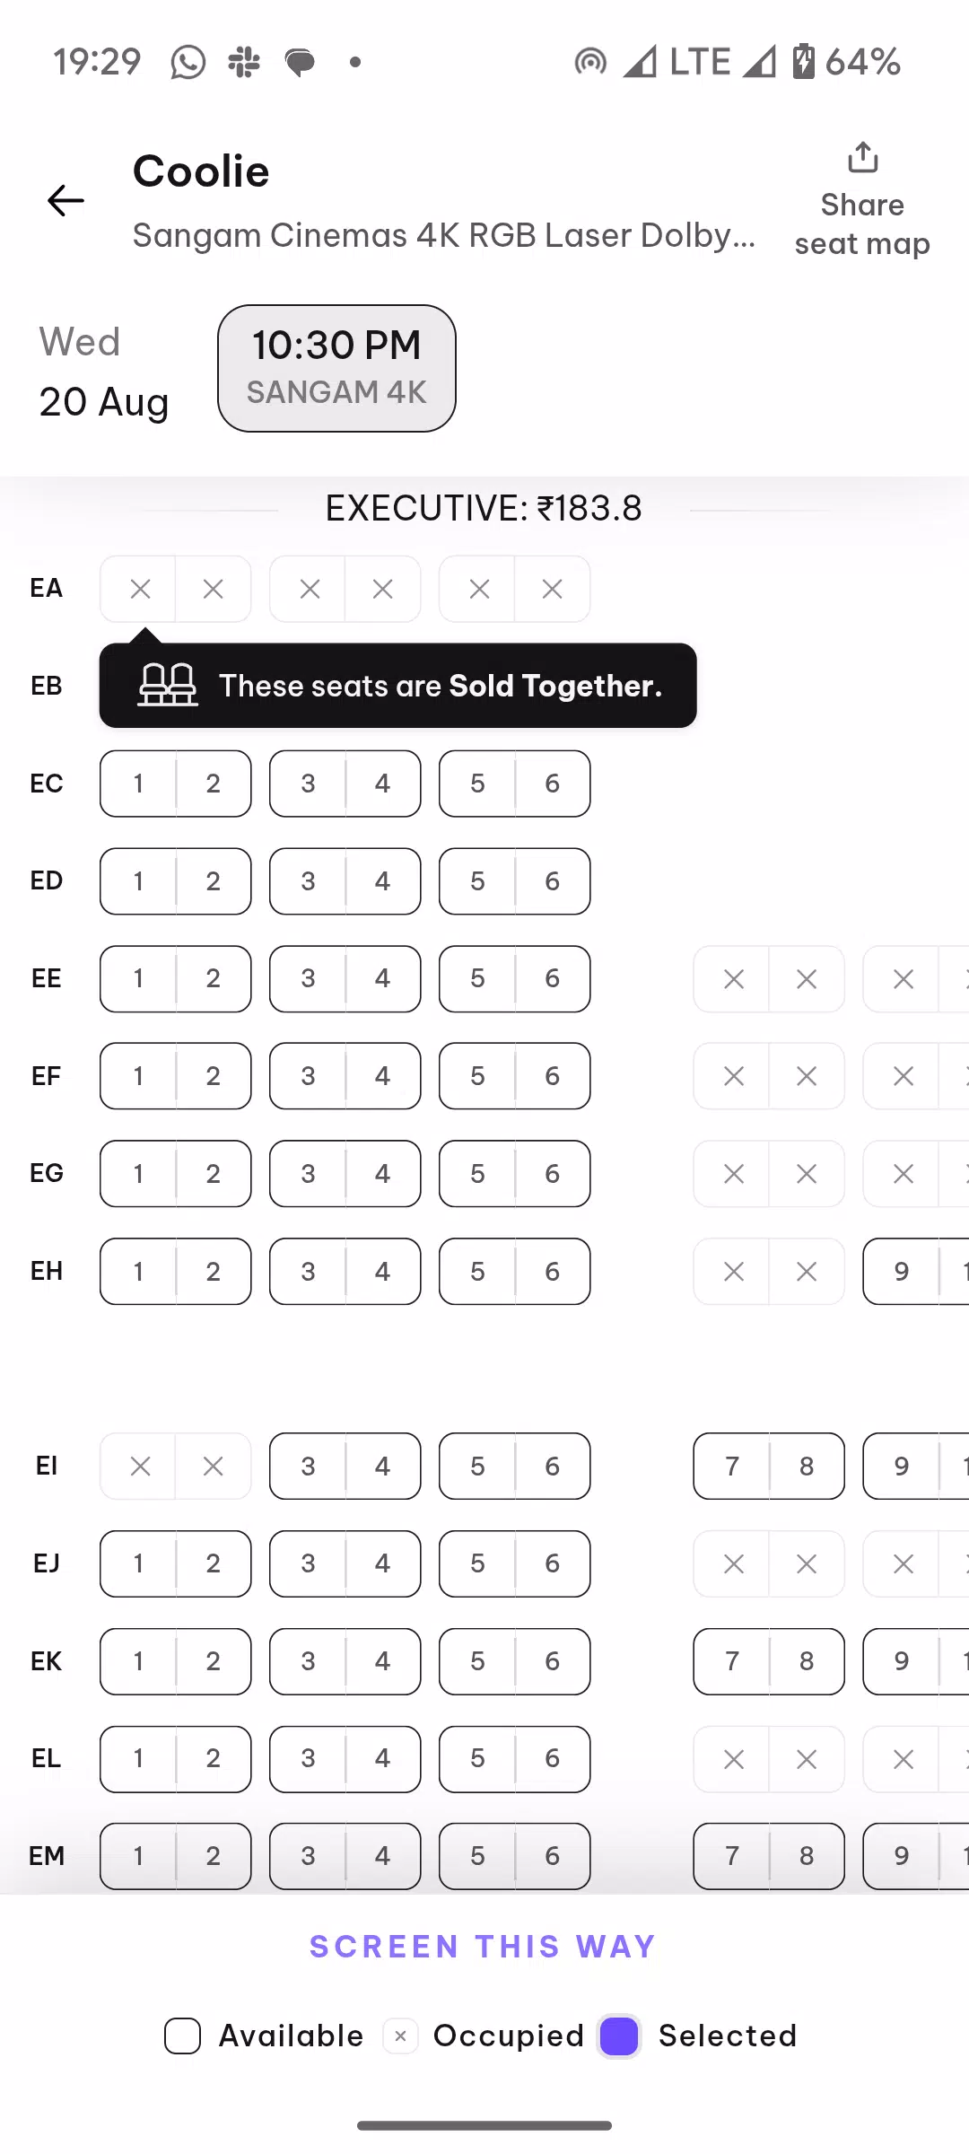Select seat 8 in row EM

pyautogui.click(x=807, y=1856)
